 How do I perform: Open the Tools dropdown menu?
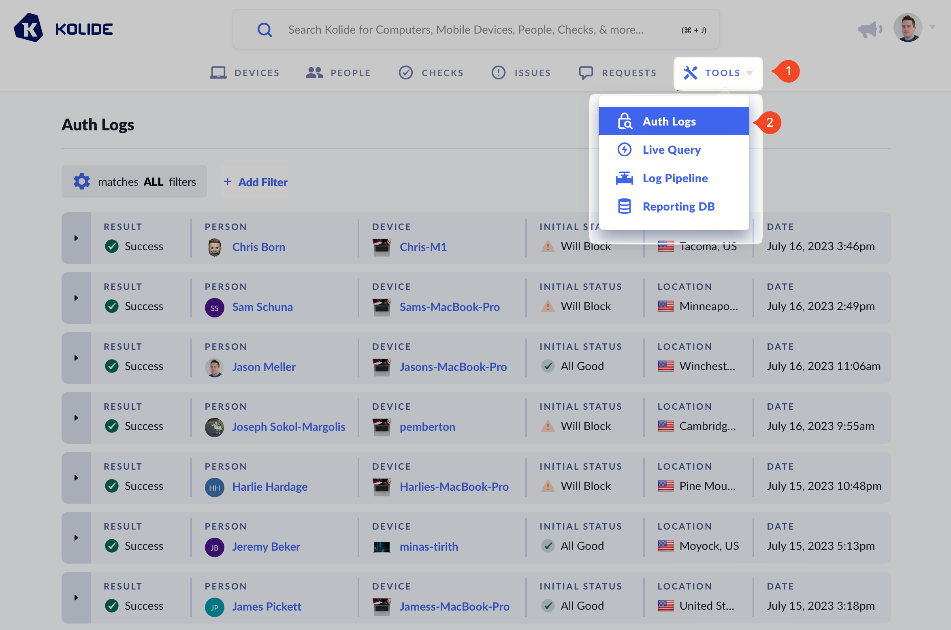[x=718, y=73]
